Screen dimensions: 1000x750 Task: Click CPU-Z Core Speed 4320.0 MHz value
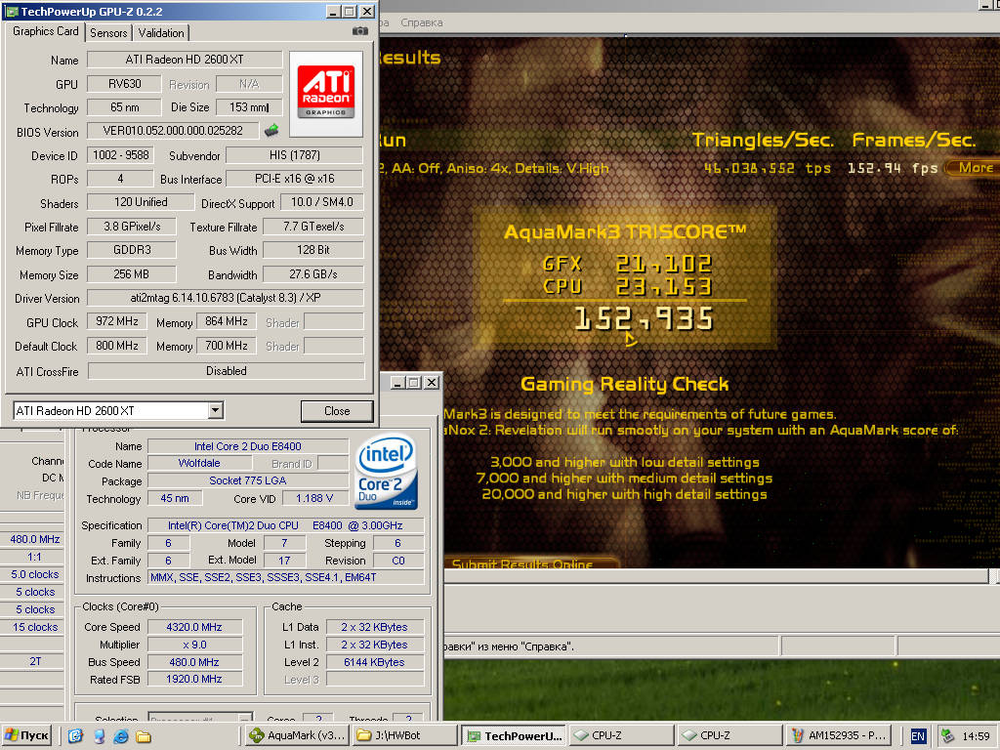[194, 627]
